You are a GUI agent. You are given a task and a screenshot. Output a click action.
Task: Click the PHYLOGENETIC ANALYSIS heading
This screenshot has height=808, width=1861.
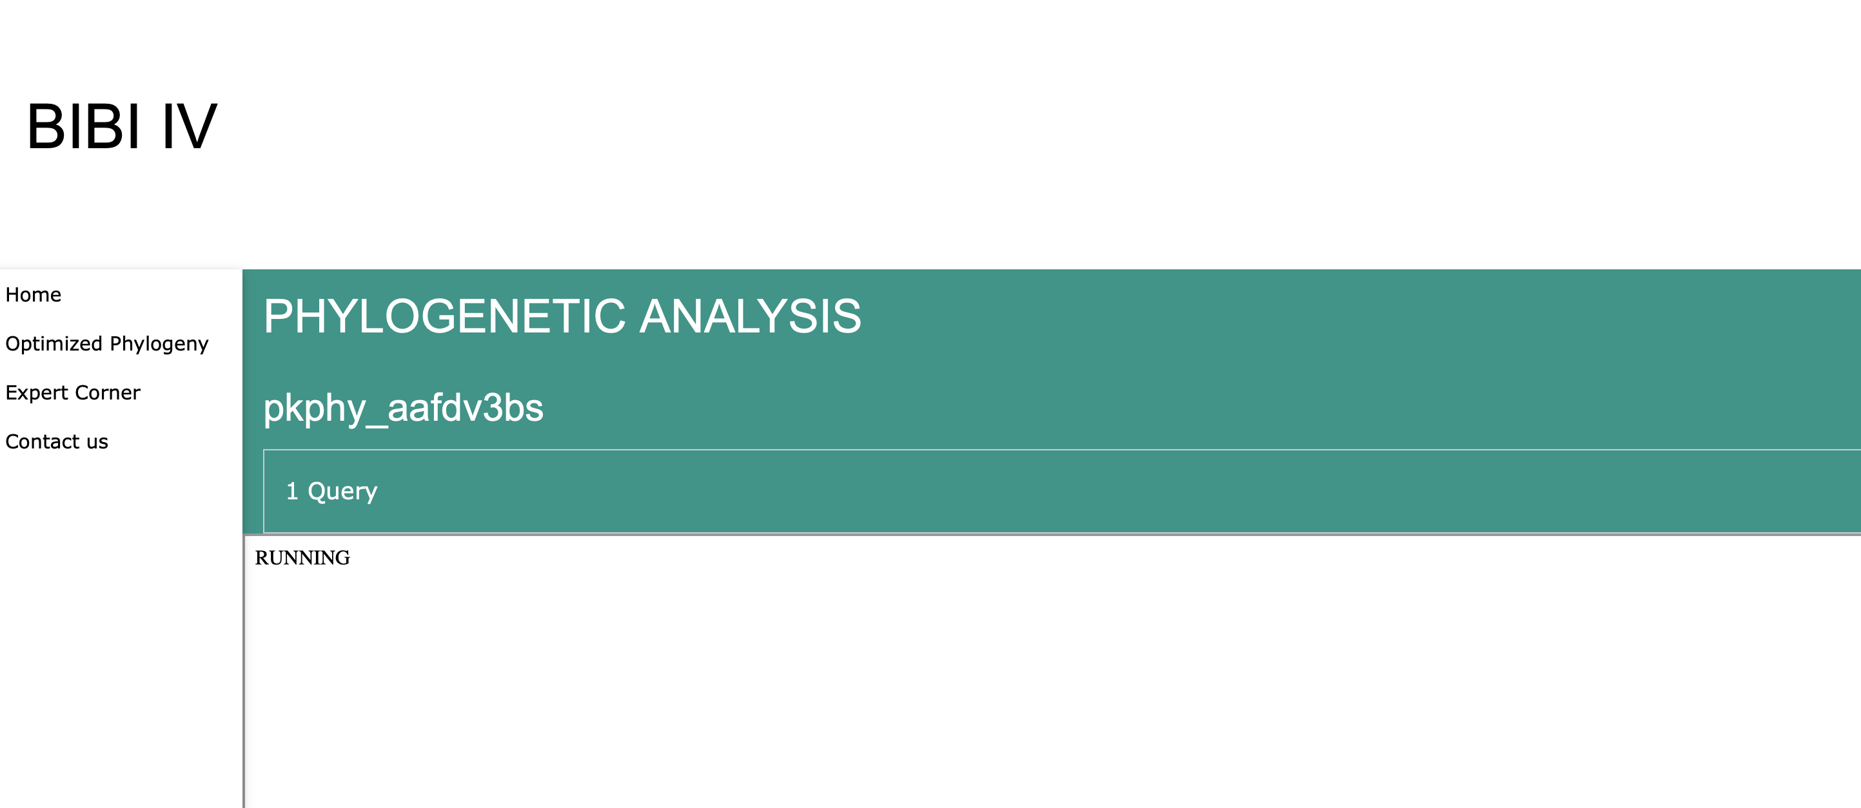tap(562, 316)
